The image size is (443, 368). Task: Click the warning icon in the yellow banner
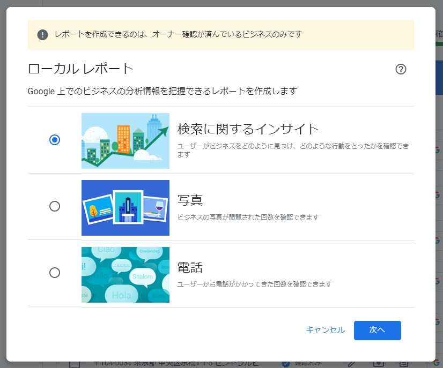[x=42, y=35]
